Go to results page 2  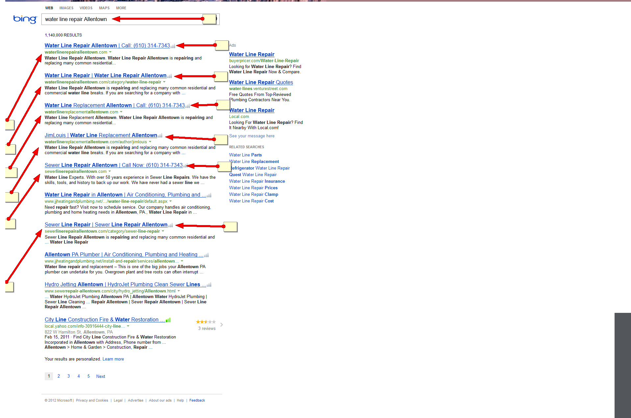tap(59, 376)
